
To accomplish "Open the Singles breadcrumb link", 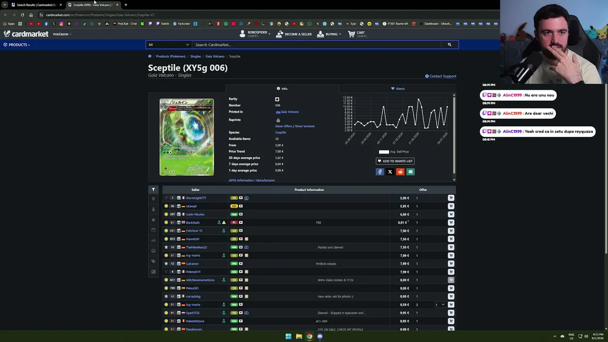I will [x=195, y=57].
